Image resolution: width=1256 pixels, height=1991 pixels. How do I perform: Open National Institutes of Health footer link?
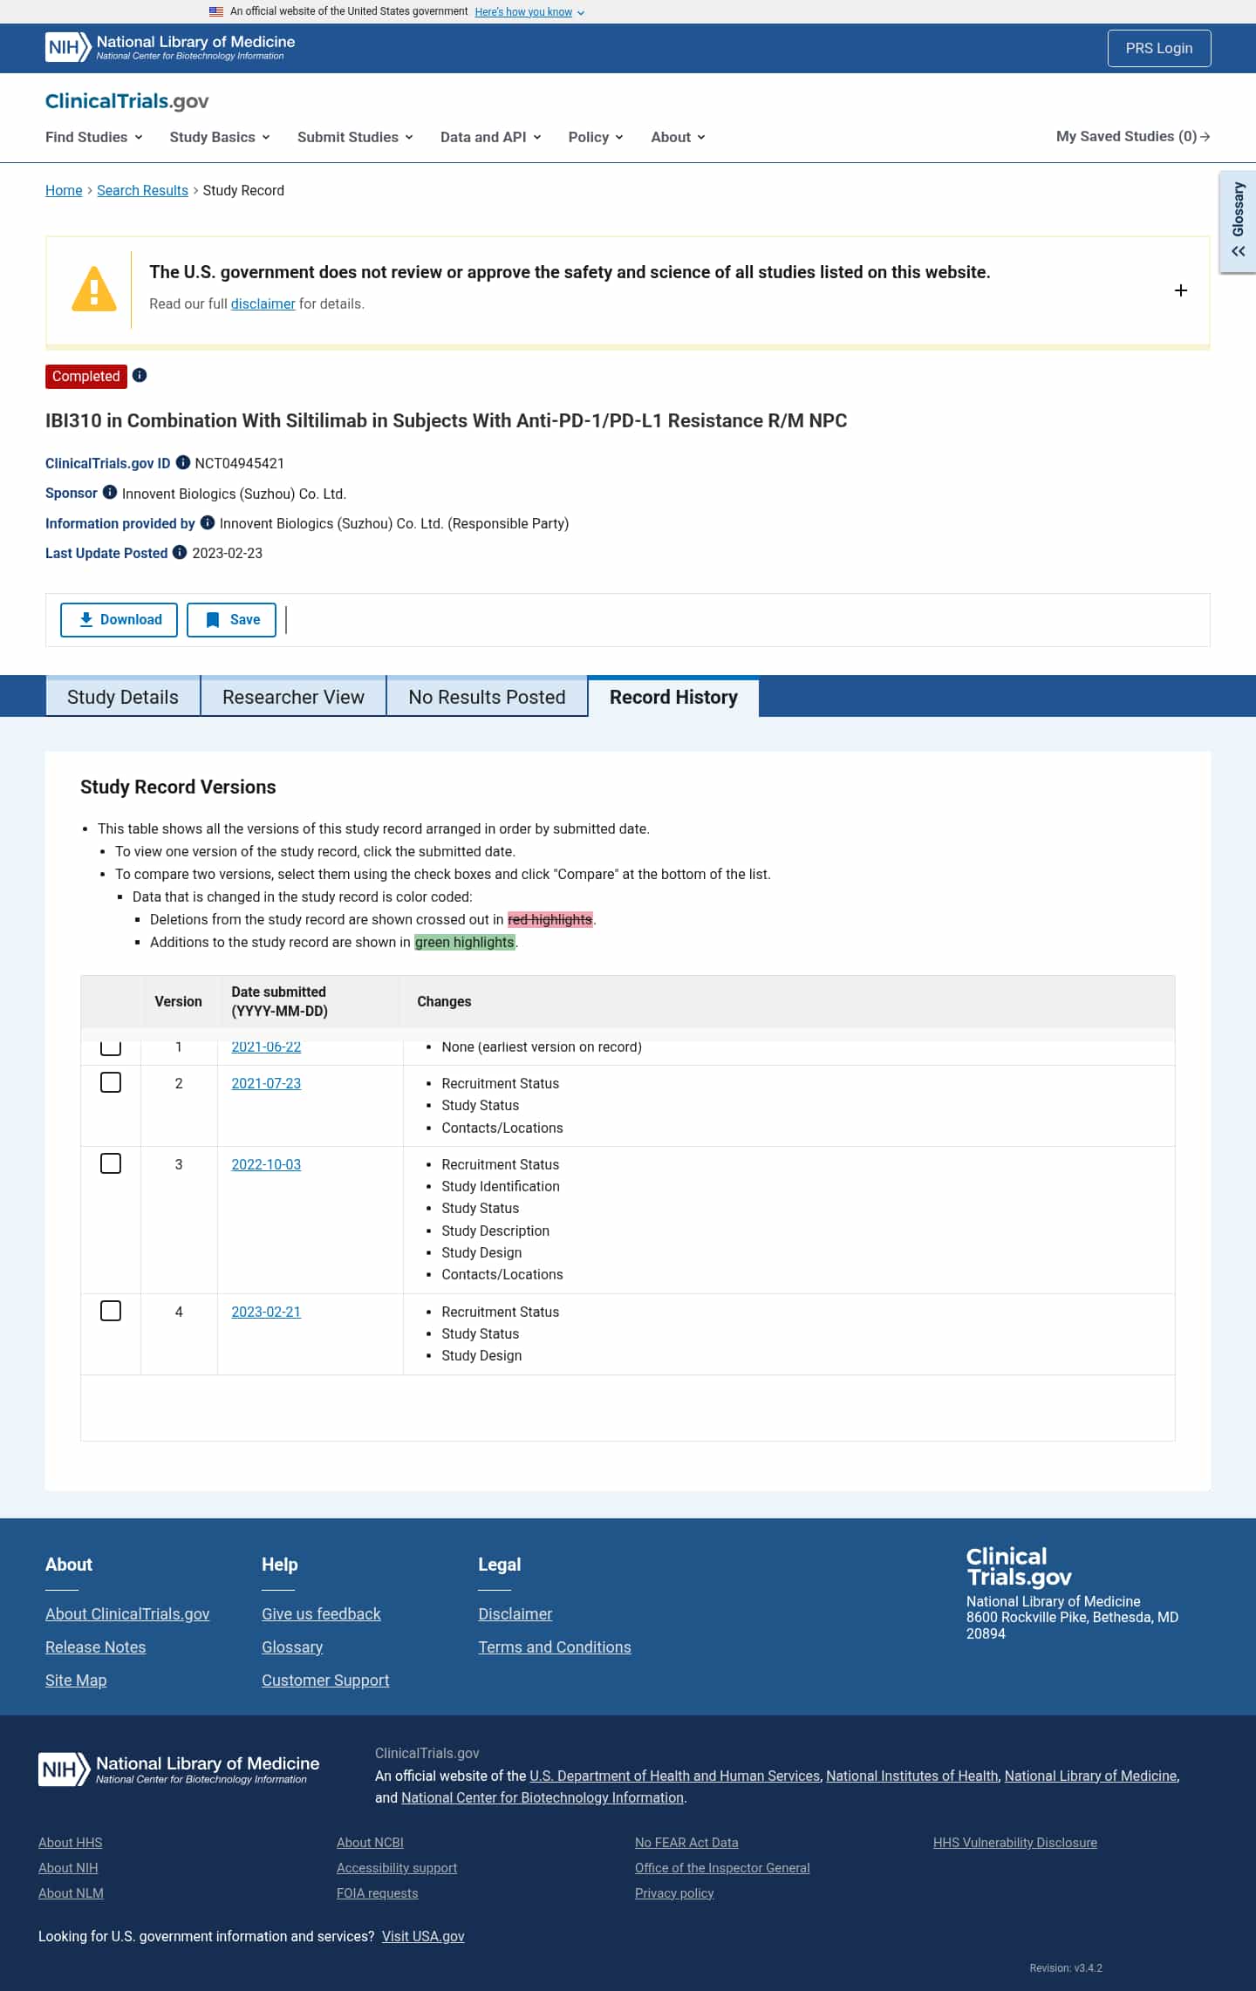pyautogui.click(x=912, y=1776)
